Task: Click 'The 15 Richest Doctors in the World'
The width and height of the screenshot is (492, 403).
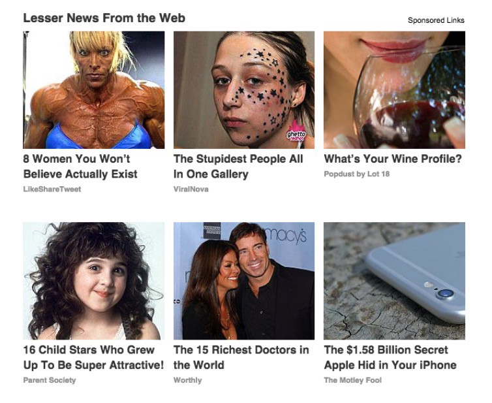Action: 241,357
